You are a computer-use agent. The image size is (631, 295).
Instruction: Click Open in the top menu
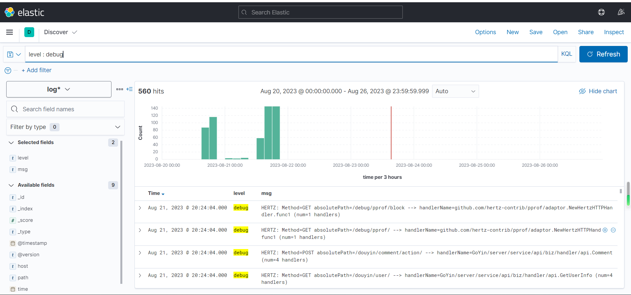pyautogui.click(x=560, y=32)
